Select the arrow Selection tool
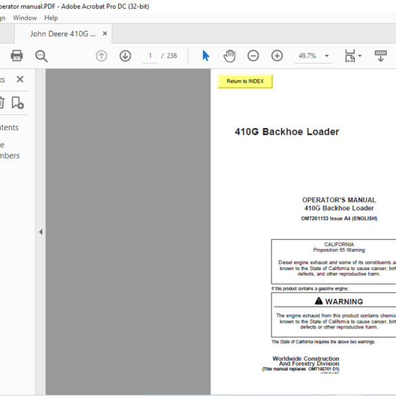Viewport: 396px width, 396px height. [x=206, y=56]
